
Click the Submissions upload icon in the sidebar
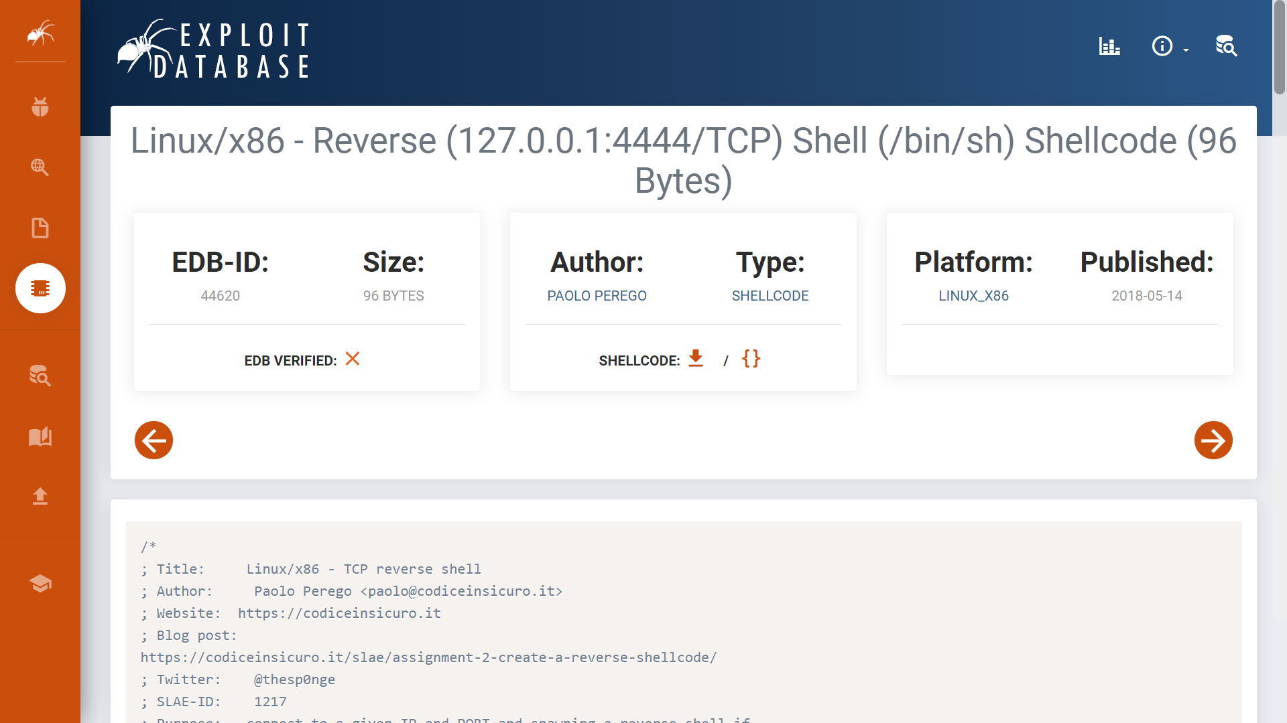click(x=40, y=496)
